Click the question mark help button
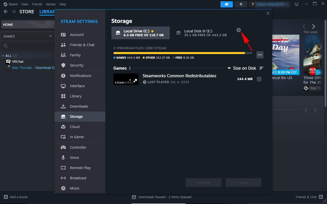Image resolution: width=327 pixels, height=204 pixels. (253, 4)
